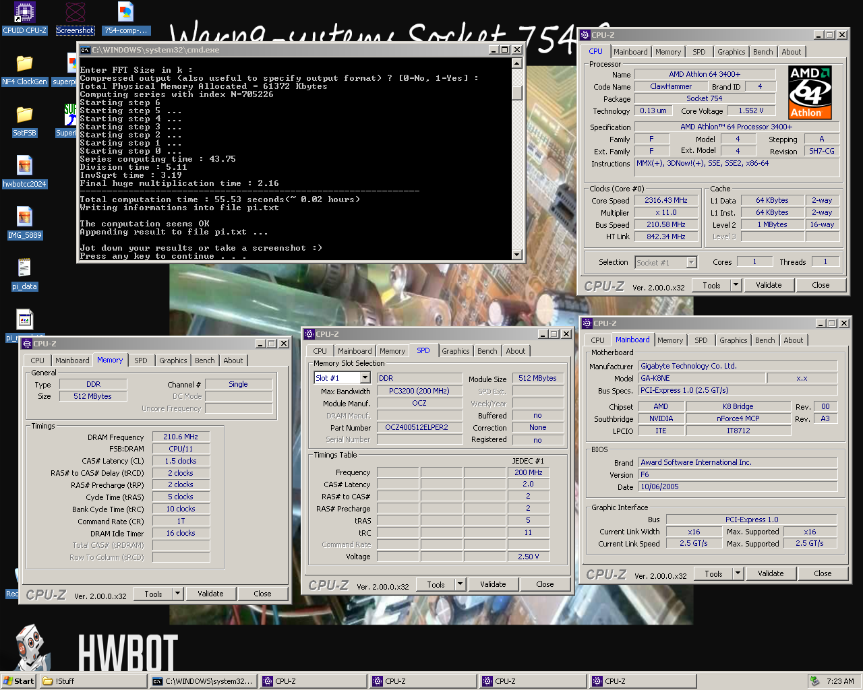Click the Module Size value 512 MBytes

tap(538, 378)
